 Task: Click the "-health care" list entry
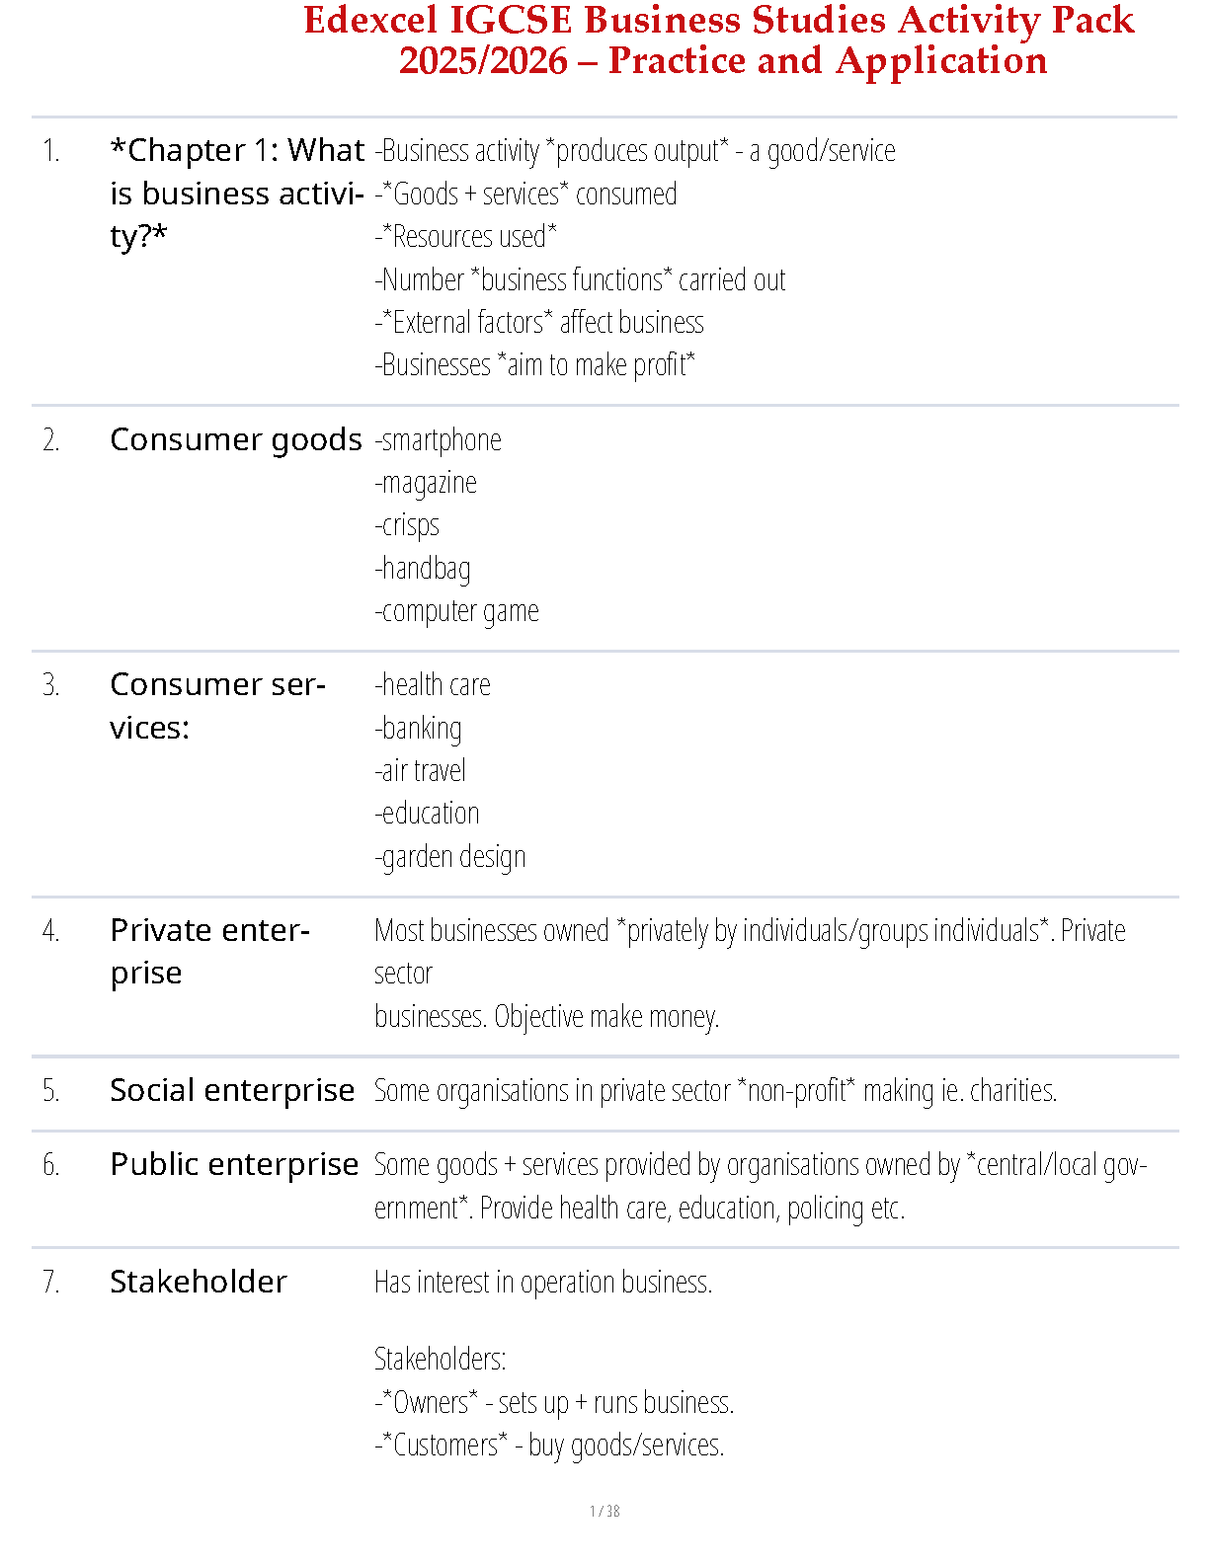[433, 685]
